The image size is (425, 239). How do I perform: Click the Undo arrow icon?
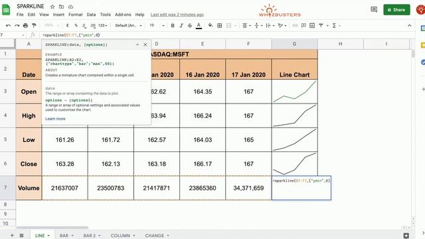[8, 25]
